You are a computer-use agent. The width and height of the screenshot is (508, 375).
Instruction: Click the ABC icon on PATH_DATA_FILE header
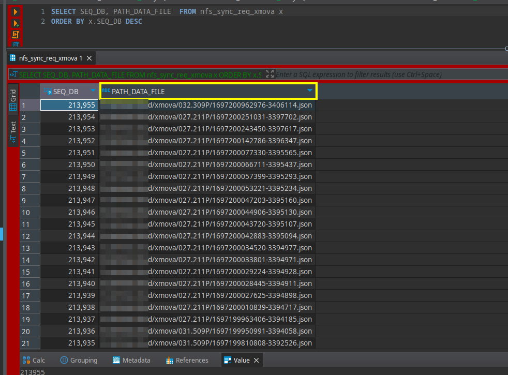click(106, 91)
